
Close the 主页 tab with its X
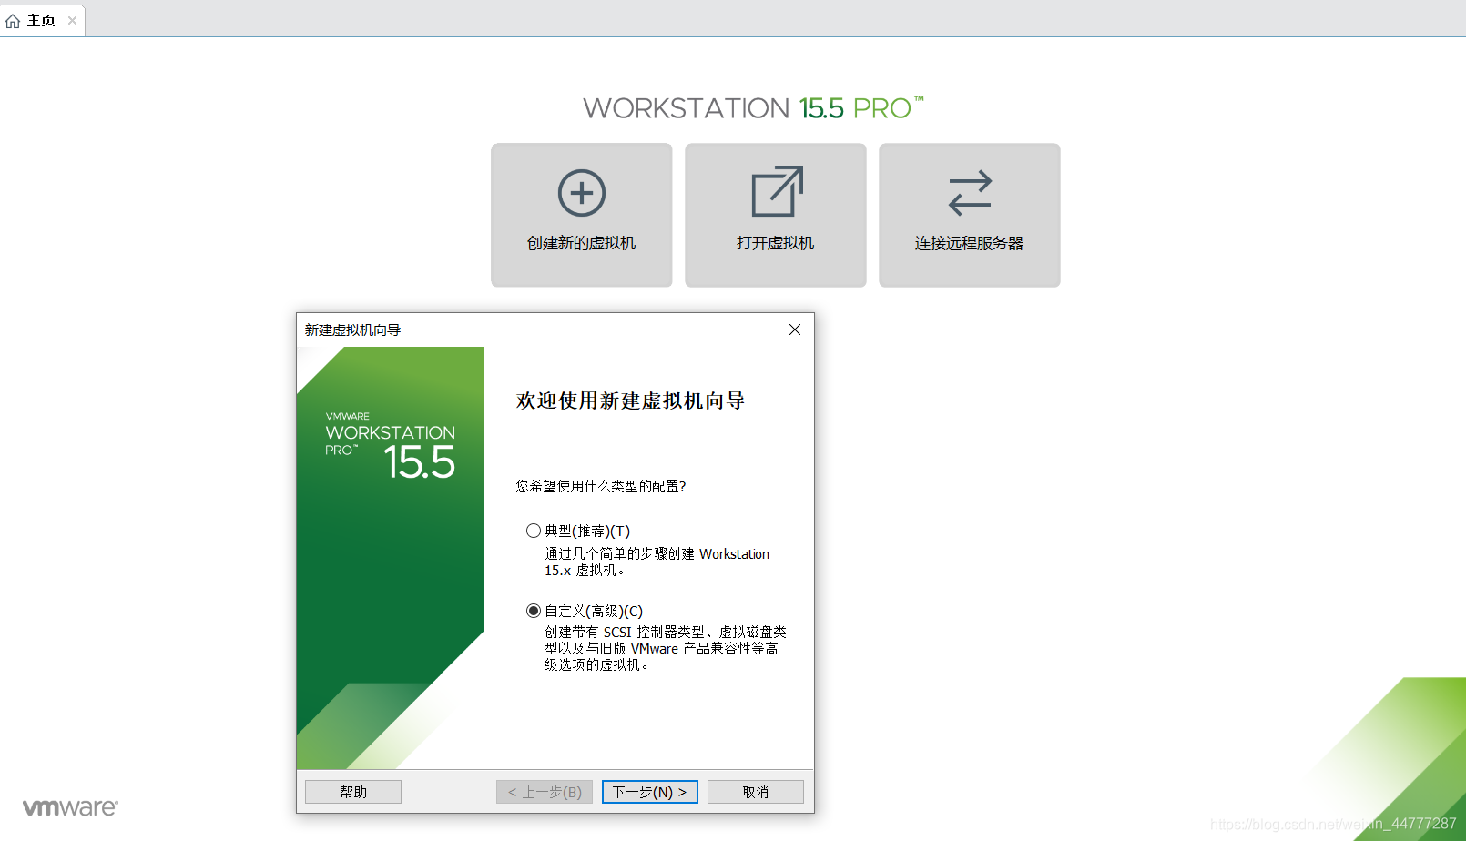click(72, 20)
